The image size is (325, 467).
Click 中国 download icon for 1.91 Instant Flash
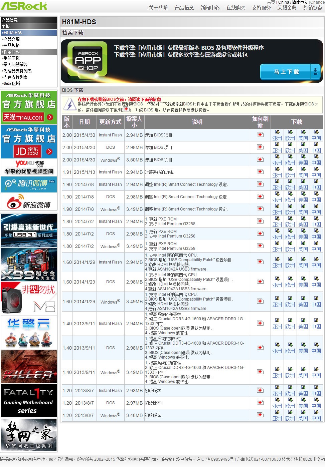[316, 169]
